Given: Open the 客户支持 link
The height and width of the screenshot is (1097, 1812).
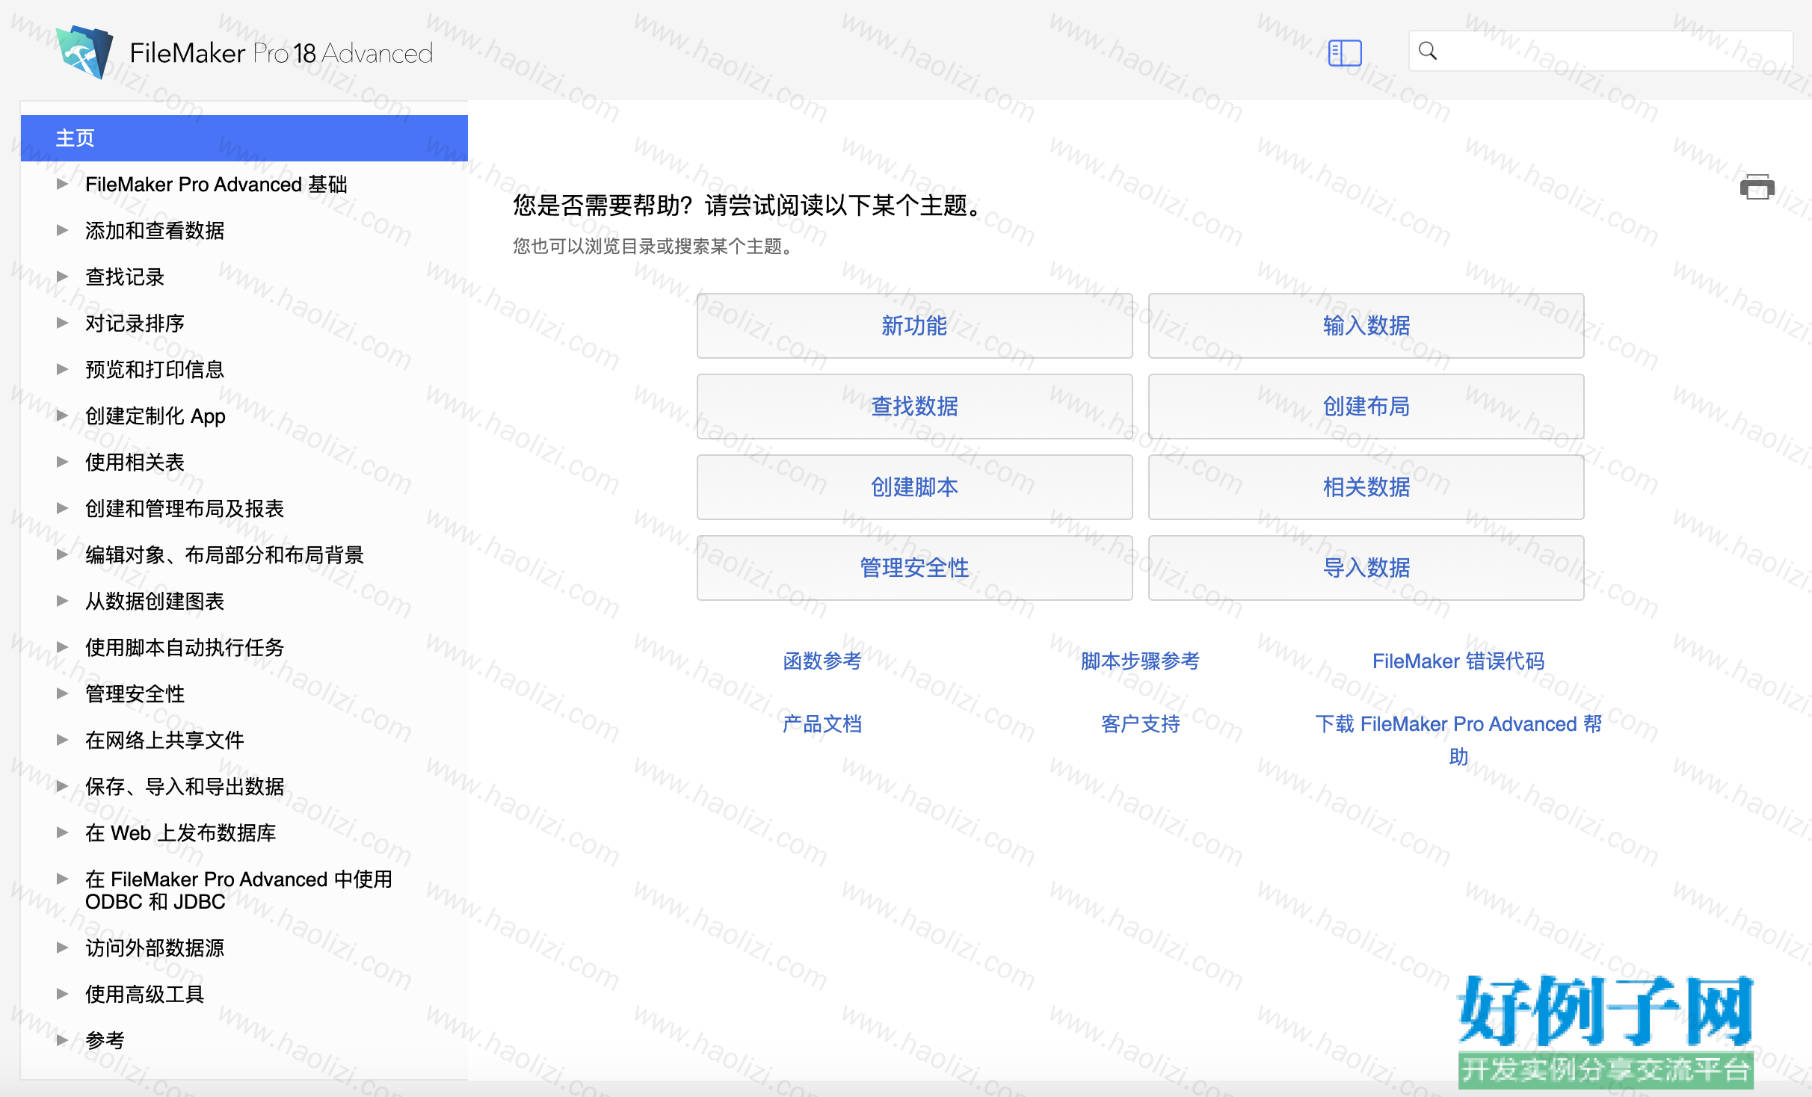Looking at the screenshot, I should tap(1140, 724).
